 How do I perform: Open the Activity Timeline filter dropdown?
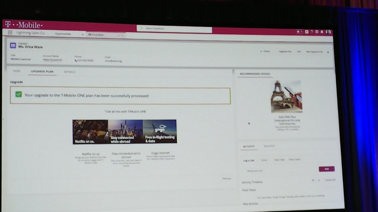point(313,180)
